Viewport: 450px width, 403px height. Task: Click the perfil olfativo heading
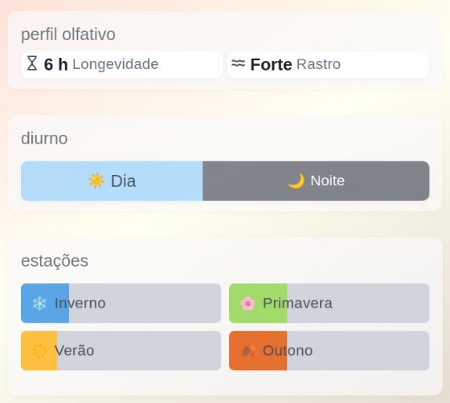[68, 35]
